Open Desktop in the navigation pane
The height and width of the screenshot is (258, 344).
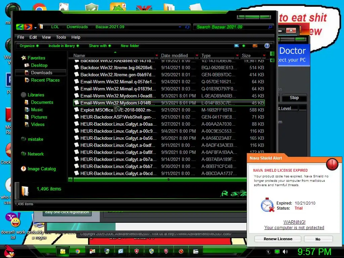[39, 66]
